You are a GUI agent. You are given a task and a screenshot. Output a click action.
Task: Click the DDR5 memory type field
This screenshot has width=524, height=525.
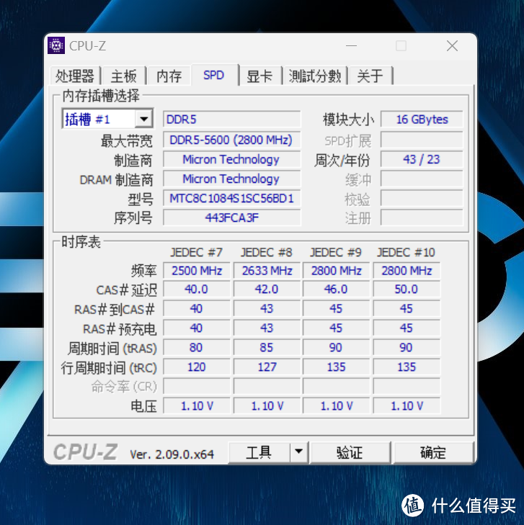coord(231,120)
